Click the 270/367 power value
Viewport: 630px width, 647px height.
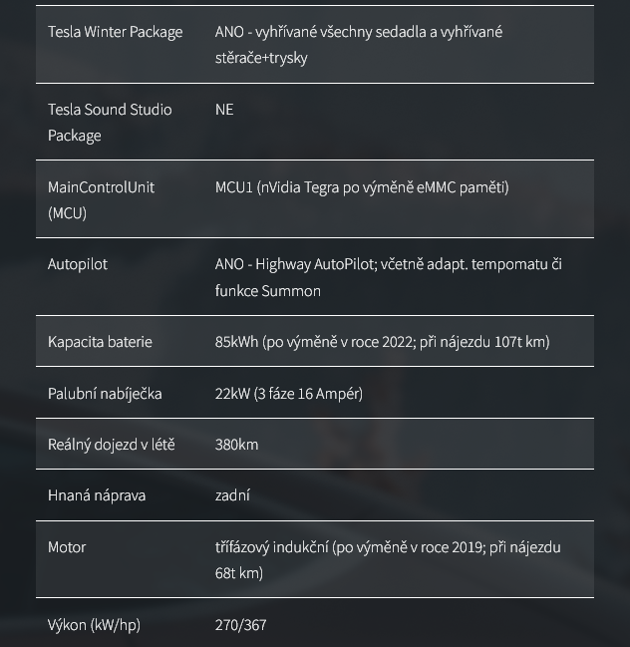(240, 625)
